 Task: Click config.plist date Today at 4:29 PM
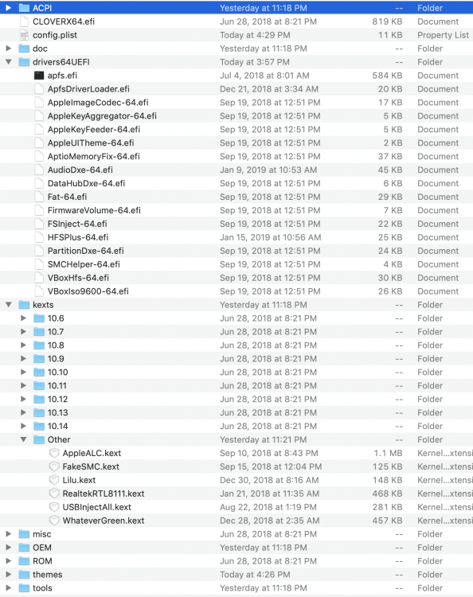pyautogui.click(x=255, y=35)
